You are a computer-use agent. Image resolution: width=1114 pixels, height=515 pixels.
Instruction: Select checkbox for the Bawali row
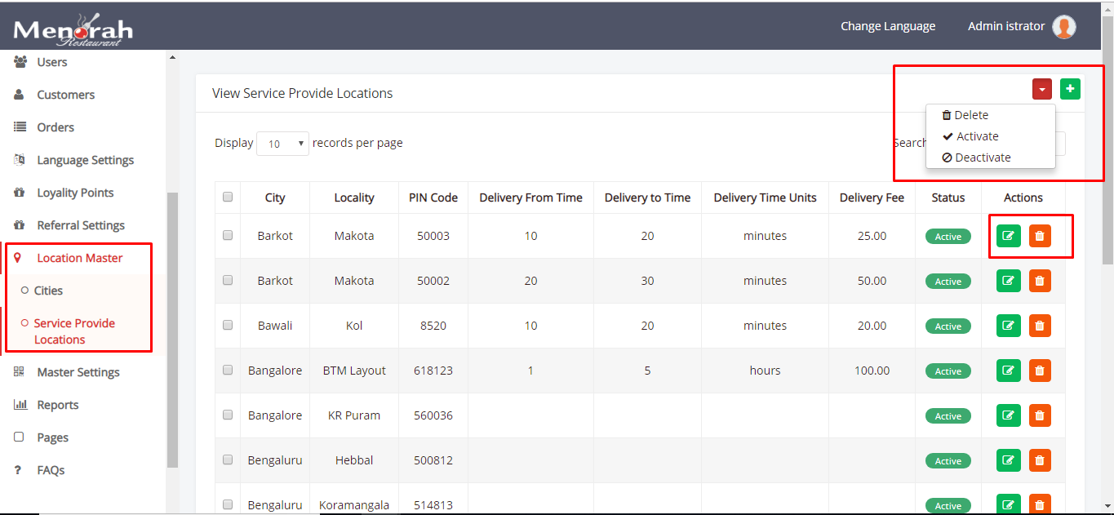[x=228, y=325]
